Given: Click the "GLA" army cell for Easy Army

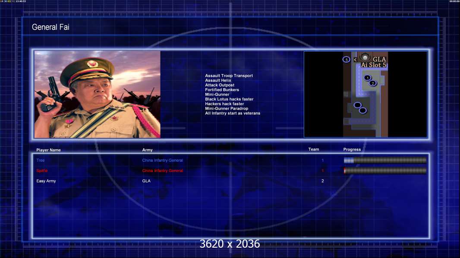Looking at the screenshot, I should pos(146,181).
